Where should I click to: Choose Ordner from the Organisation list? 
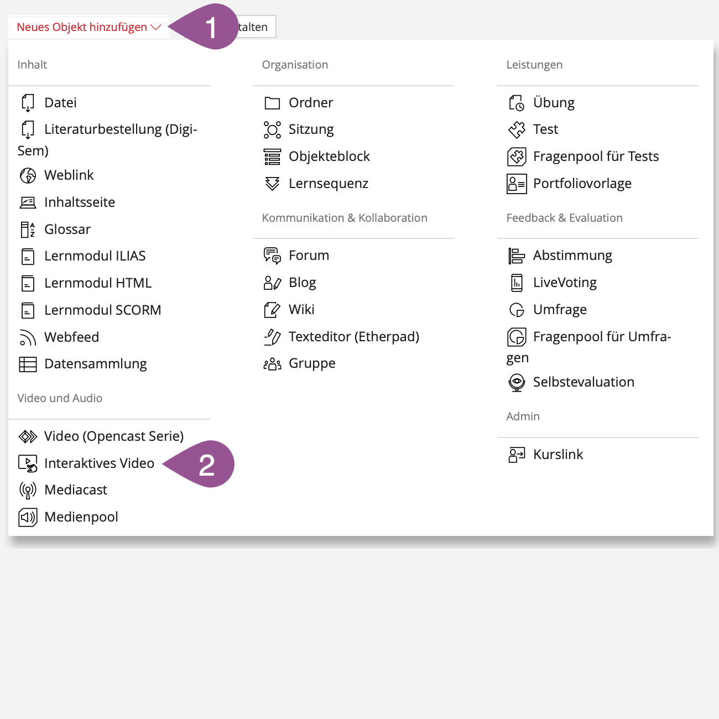point(311,103)
